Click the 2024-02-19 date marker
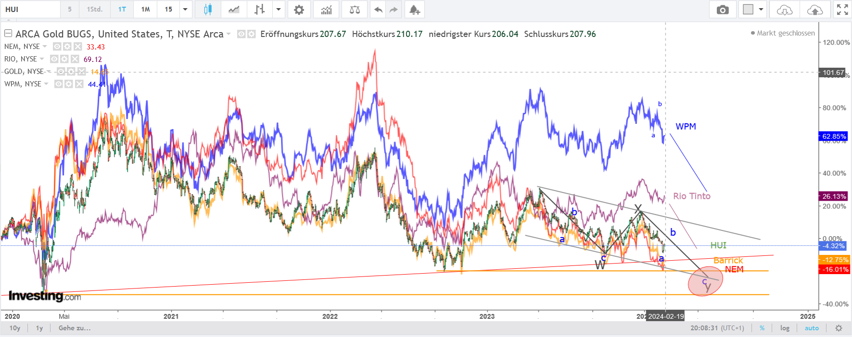This screenshot has height=337, width=852. pyautogui.click(x=665, y=316)
